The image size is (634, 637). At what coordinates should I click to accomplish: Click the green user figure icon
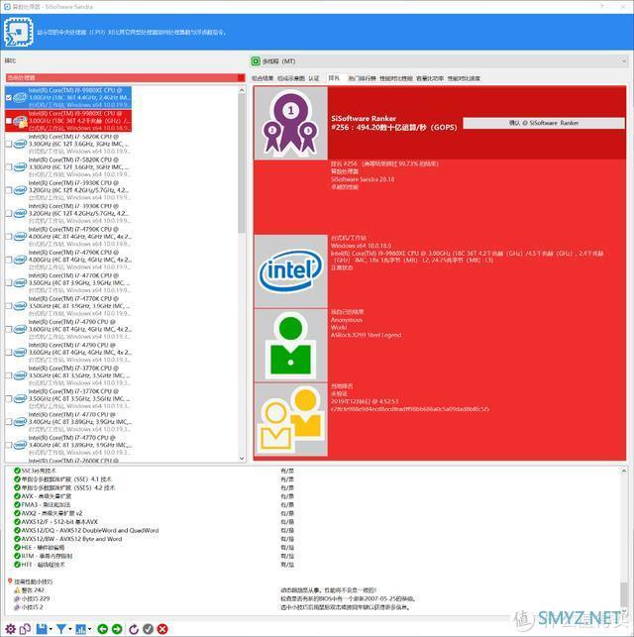290,345
